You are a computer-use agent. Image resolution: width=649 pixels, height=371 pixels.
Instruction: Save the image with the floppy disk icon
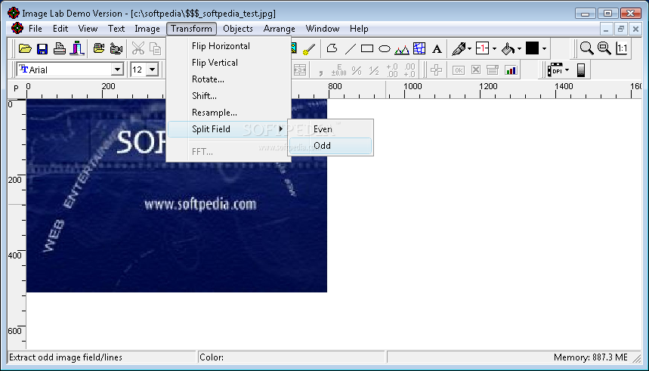(x=42, y=49)
